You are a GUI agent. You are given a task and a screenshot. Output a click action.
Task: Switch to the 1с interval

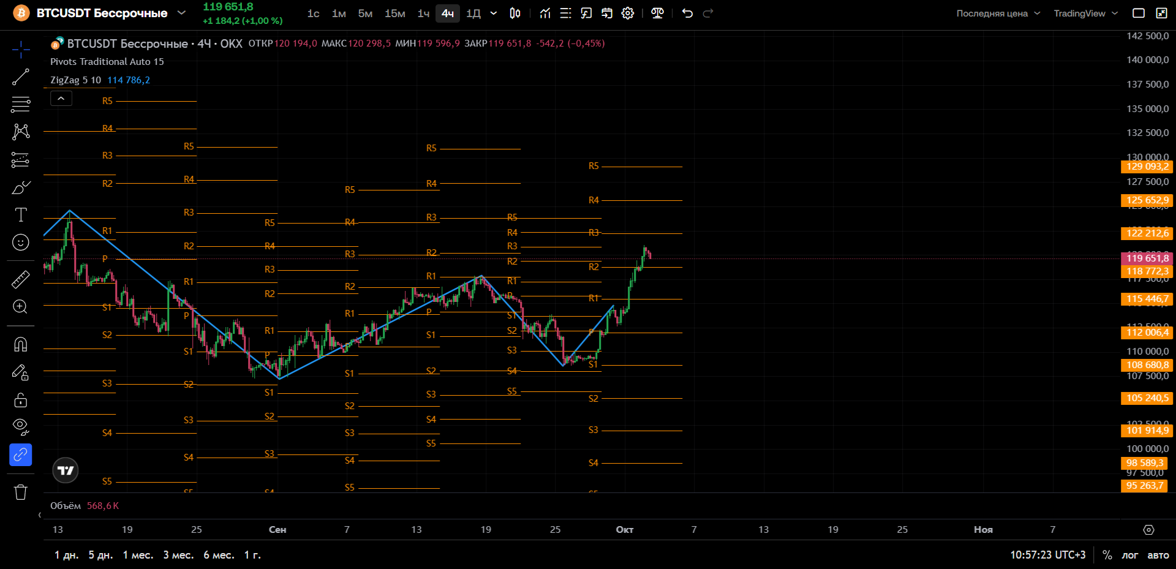point(314,13)
